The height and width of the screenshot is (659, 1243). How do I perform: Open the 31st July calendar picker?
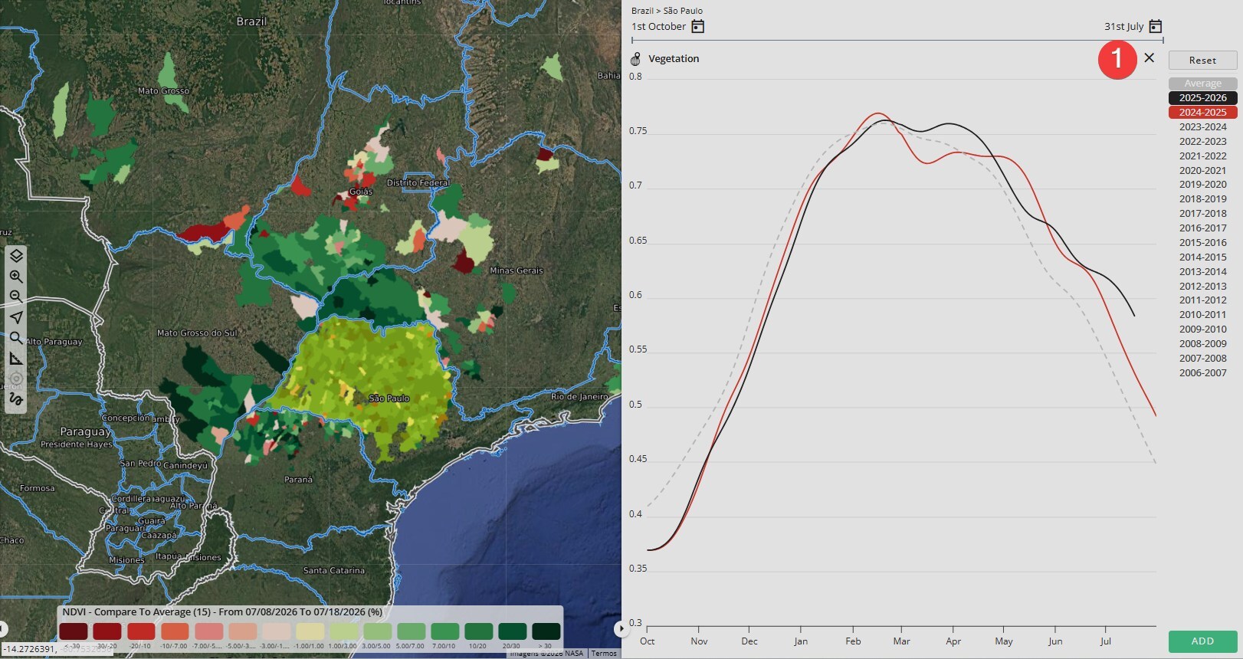click(1156, 26)
